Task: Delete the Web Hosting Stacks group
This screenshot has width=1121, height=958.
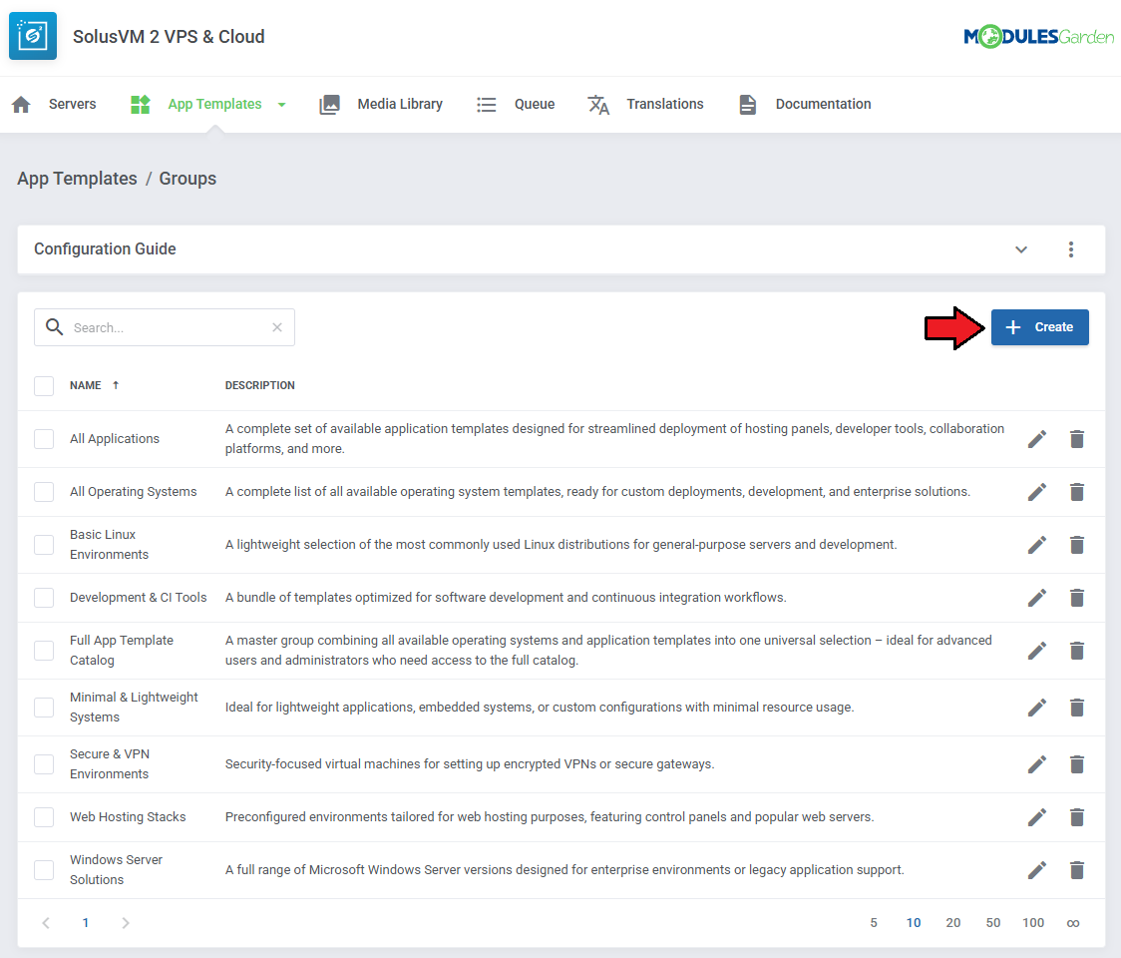Action: point(1077,817)
